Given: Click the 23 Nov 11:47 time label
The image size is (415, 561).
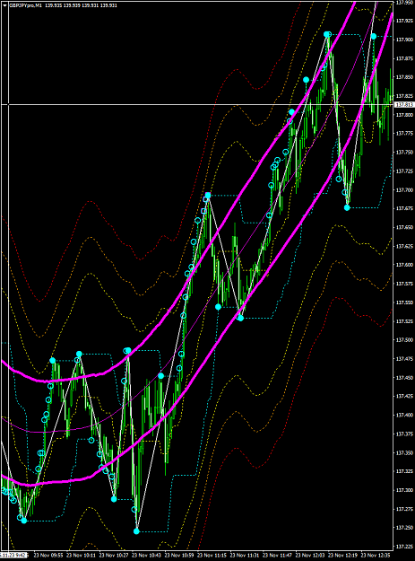Looking at the screenshot, I should (x=277, y=556).
